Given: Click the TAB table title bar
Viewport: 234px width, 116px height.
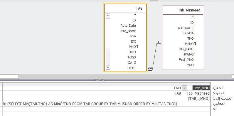Looking at the screenshot, I should pos(125,8).
